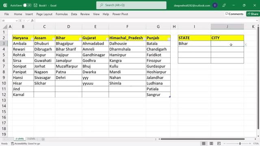260x146 pixels.
Task: Open the Gujarat column filter dropdown
Action: 107,39
